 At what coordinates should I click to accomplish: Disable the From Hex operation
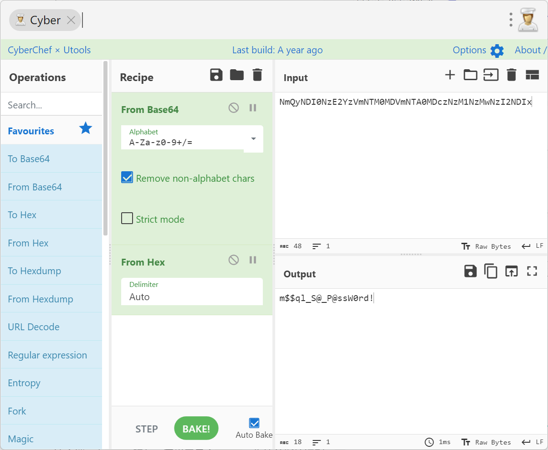pyautogui.click(x=234, y=260)
